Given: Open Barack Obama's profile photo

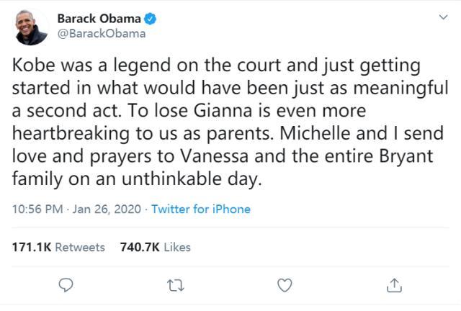Looking at the screenshot, I should 29,27.
